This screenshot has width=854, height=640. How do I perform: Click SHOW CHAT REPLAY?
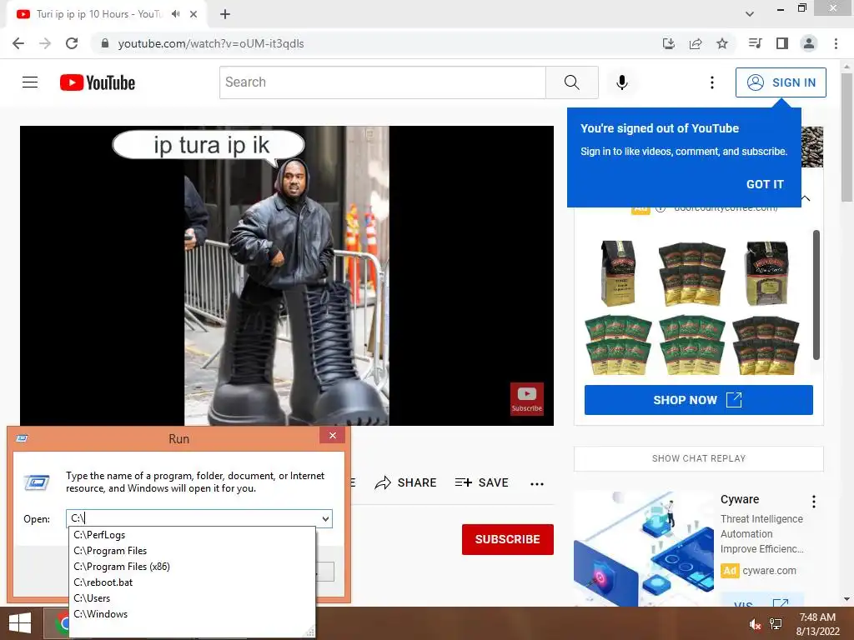(698, 459)
